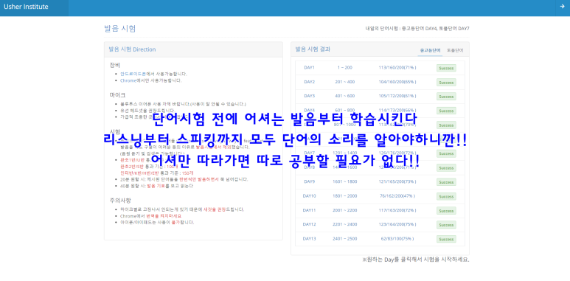Click the score 117/163/200(72%)

tap(397, 210)
